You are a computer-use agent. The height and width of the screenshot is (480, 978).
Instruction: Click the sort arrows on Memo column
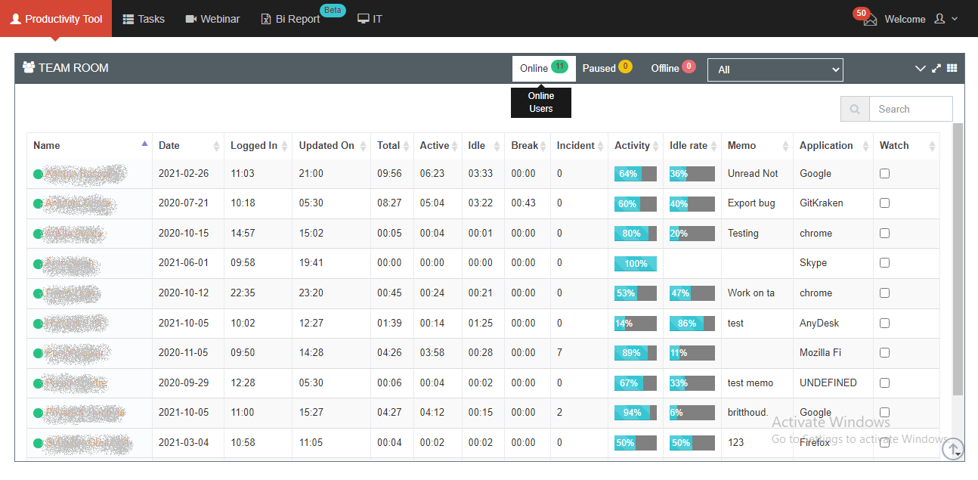[786, 146]
